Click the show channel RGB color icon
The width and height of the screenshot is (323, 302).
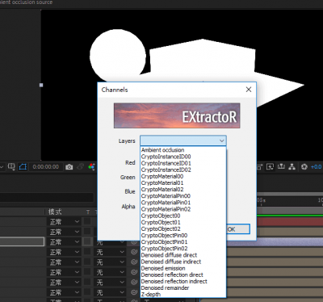point(91,167)
